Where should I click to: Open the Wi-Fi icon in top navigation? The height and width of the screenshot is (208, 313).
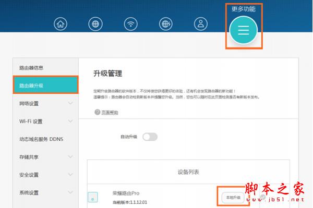click(x=131, y=24)
